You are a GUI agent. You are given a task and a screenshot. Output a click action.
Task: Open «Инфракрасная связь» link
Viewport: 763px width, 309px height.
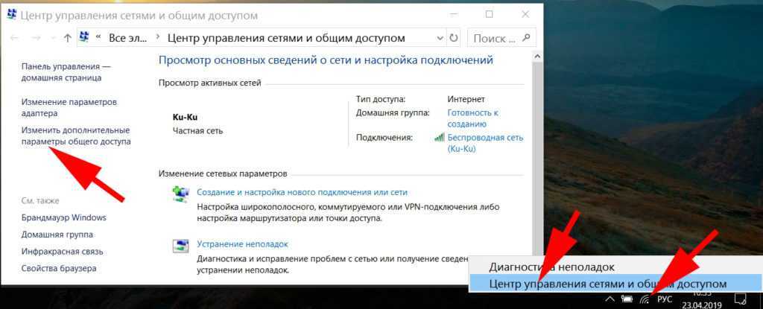[62, 252]
